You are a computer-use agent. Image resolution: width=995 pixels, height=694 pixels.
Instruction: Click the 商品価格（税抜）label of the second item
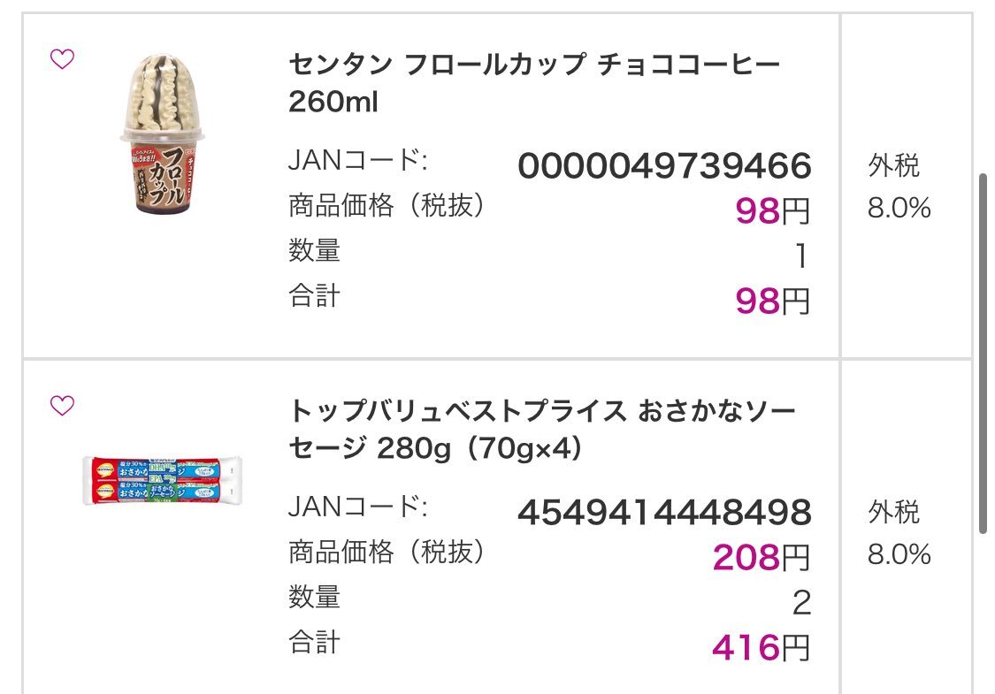pyautogui.click(x=386, y=552)
